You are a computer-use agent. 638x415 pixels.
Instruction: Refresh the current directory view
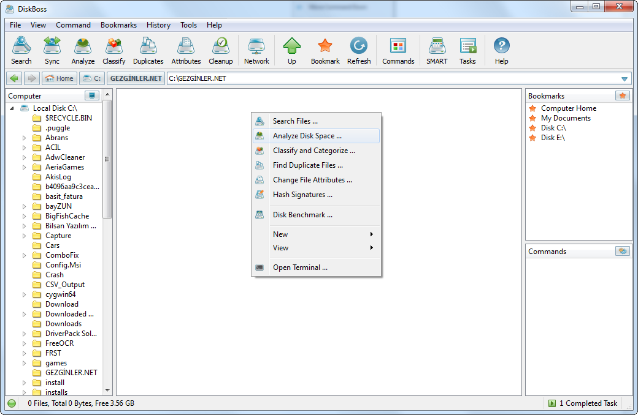(359, 51)
